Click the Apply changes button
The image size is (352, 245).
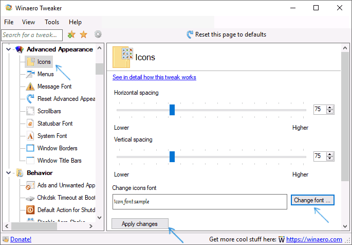tap(140, 224)
